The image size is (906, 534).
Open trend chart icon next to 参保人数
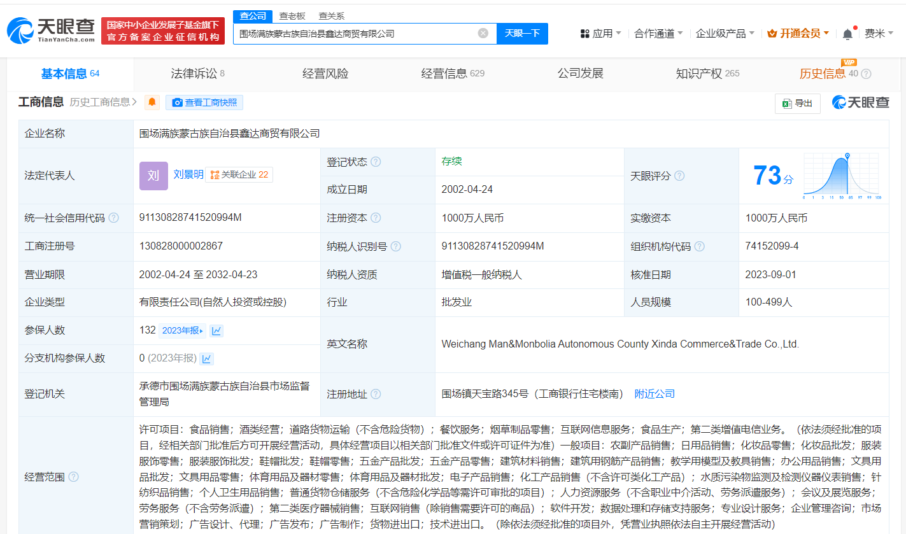(216, 330)
